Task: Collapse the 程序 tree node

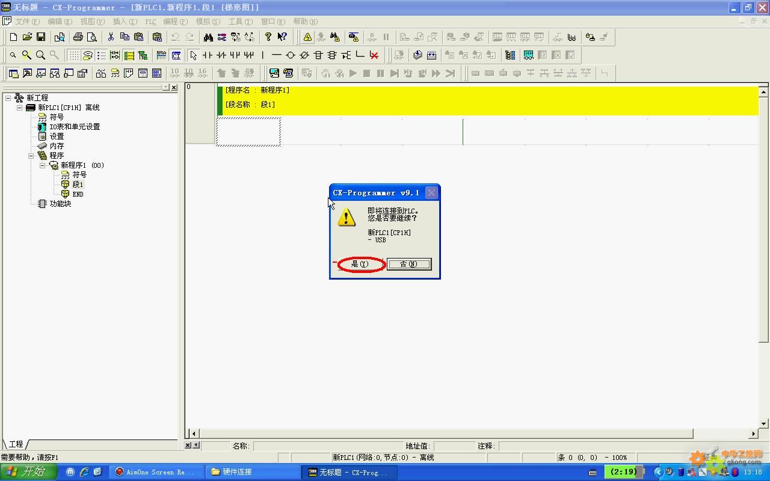Action: 31,156
